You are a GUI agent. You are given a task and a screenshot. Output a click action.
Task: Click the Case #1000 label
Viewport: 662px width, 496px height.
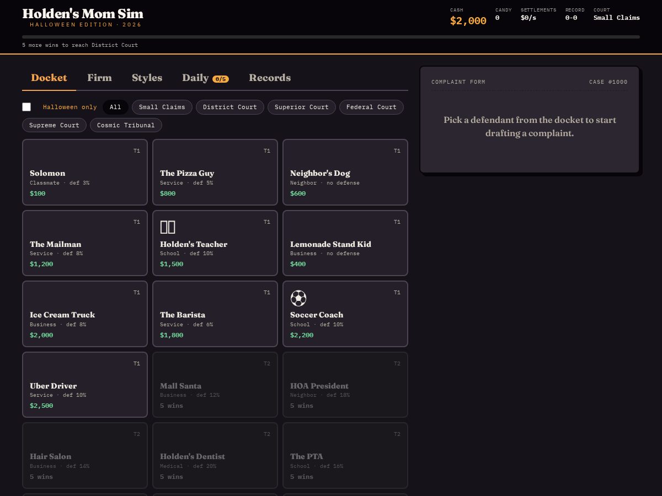pos(608,82)
